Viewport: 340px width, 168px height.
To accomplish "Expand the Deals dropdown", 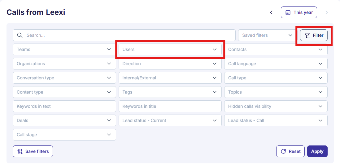I will click(64, 120).
